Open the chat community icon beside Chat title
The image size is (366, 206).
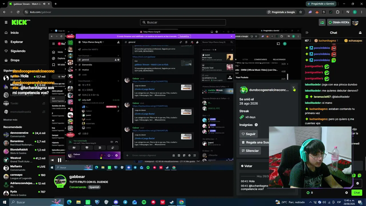tap(360, 33)
